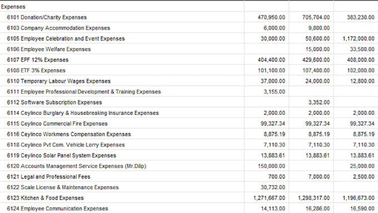Open account 6107 EPF 12% Expenses

pos(38,60)
